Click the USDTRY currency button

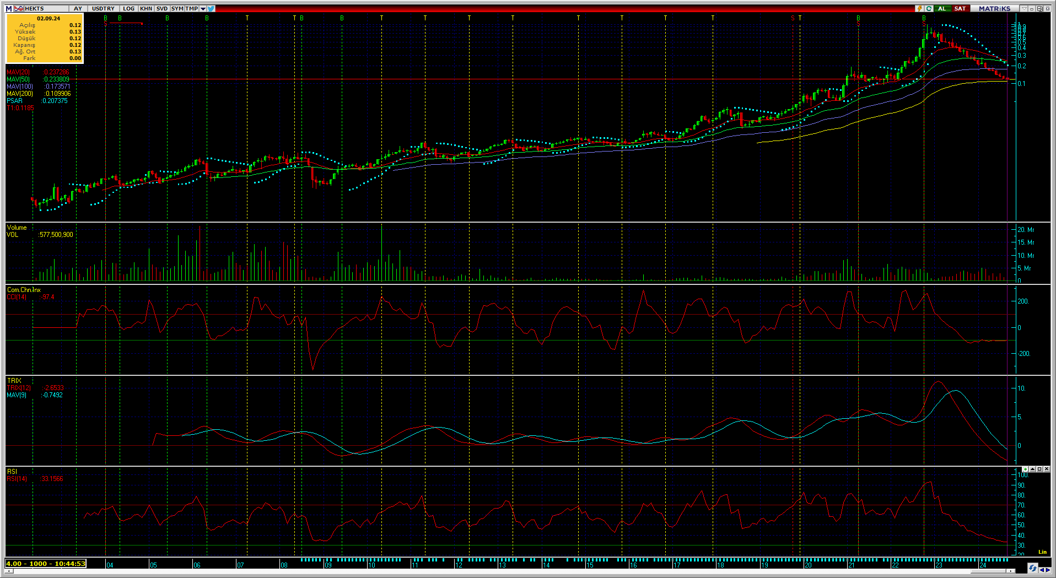point(104,8)
